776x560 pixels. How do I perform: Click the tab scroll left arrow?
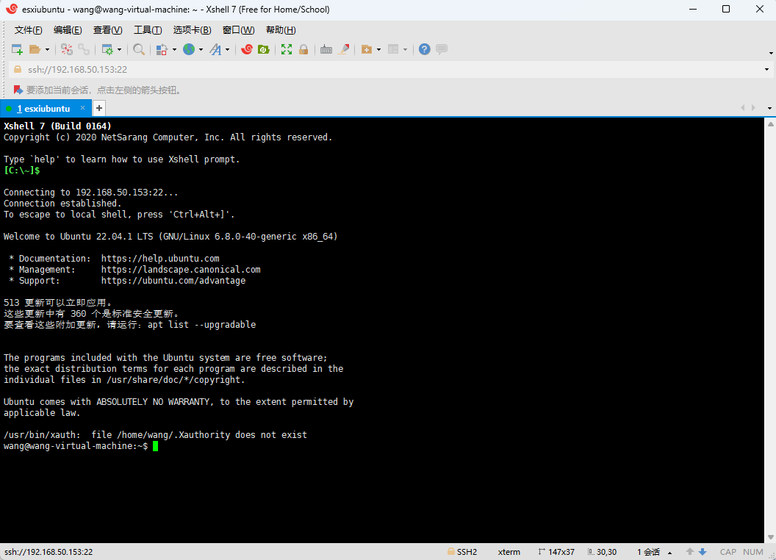point(742,108)
